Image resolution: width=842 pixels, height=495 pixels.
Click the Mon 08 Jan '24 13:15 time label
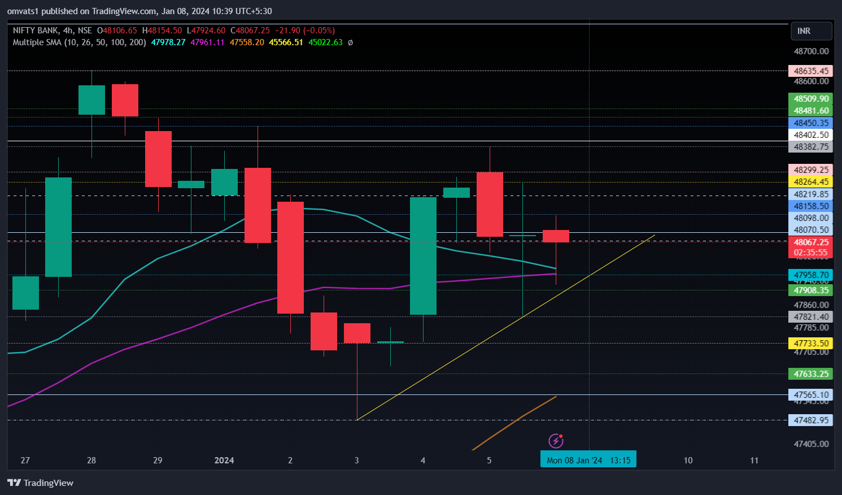[x=588, y=460]
